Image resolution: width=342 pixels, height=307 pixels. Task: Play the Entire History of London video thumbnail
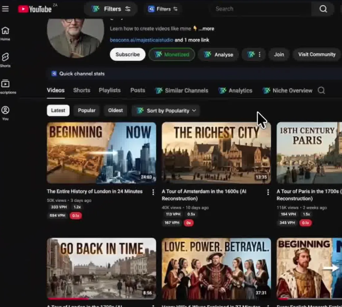click(x=101, y=152)
